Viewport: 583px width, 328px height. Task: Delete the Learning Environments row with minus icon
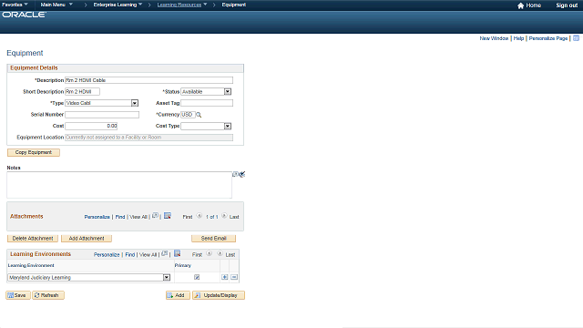(x=234, y=277)
